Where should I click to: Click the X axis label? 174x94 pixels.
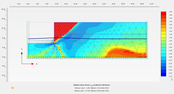[x=37, y=64]
